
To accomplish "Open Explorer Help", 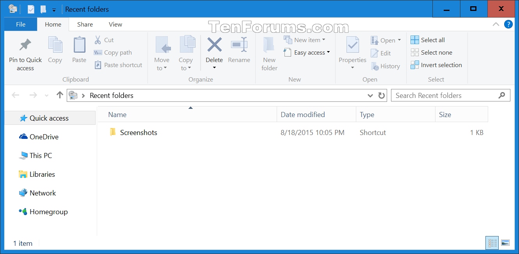I will (508, 24).
